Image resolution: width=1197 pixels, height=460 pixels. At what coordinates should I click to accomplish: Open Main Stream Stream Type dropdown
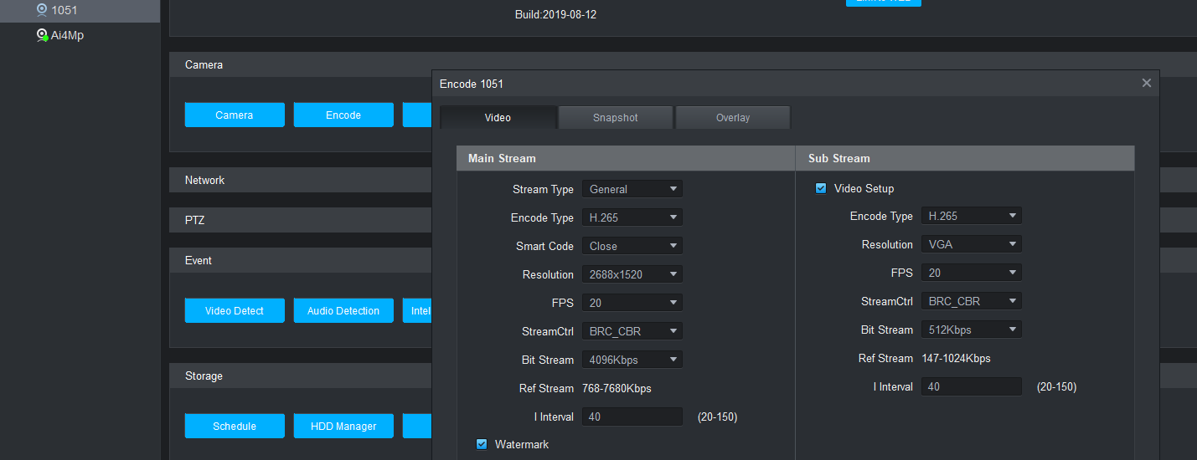tap(632, 189)
